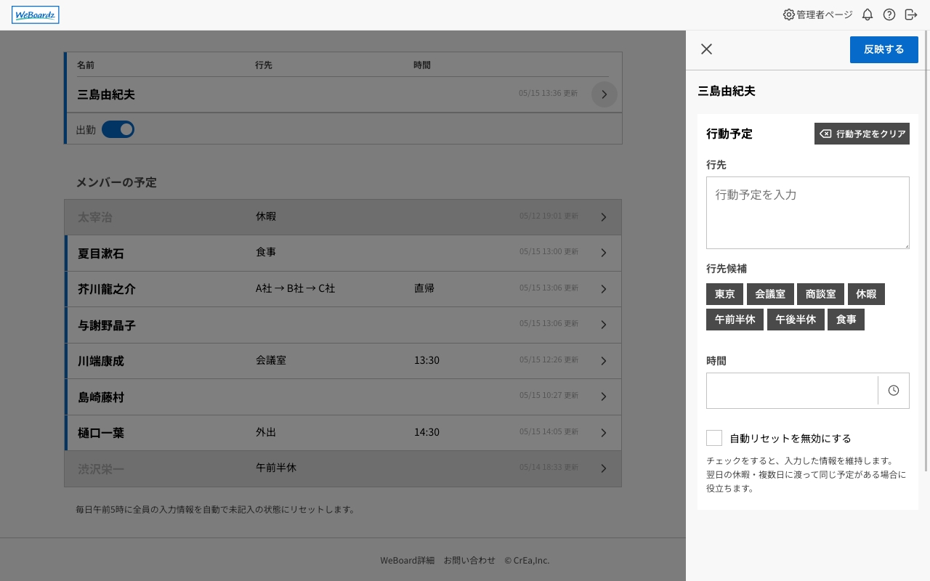This screenshot has height=581, width=930.
Task: Click 行動予定をクリア button
Action: (x=862, y=134)
